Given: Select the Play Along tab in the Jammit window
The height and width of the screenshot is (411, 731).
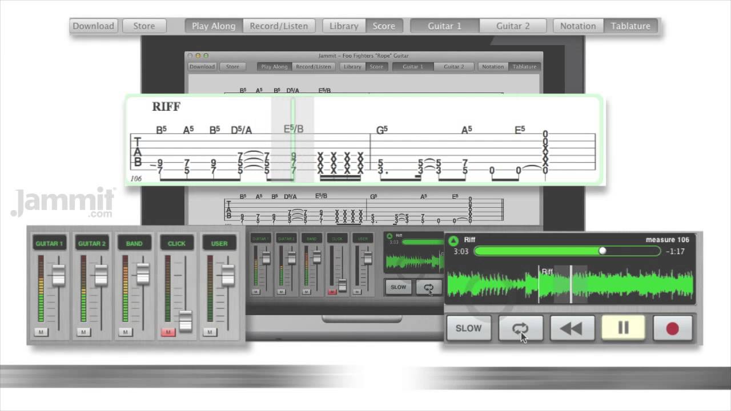Looking at the screenshot, I should click(x=274, y=67).
